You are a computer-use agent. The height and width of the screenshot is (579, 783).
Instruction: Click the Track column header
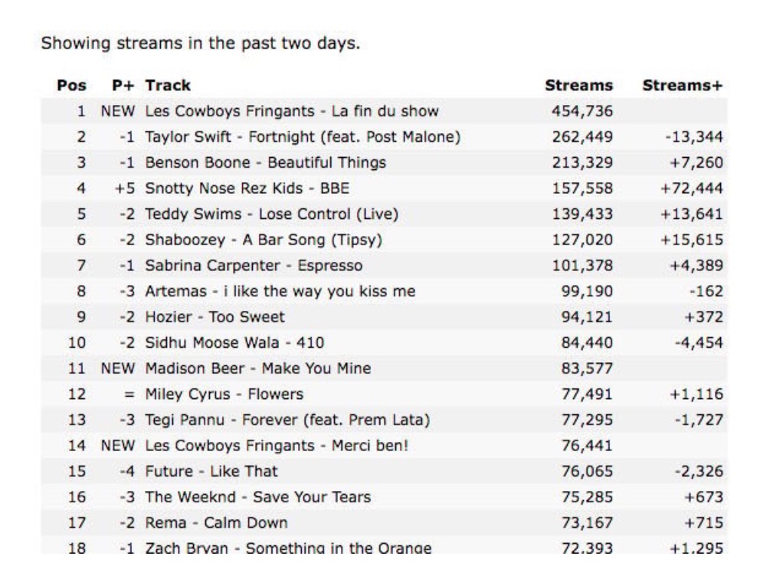(x=168, y=85)
